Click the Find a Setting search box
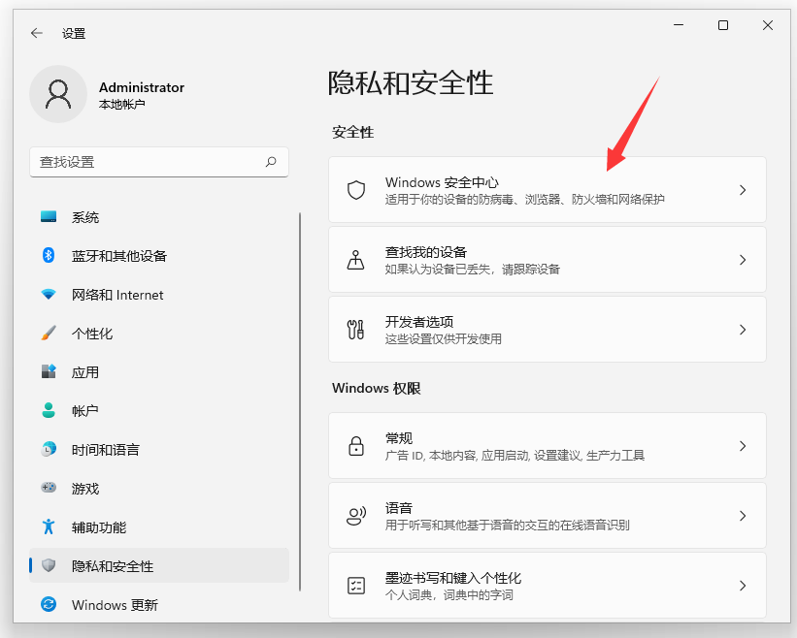This screenshot has height=638, width=797. coord(158,162)
